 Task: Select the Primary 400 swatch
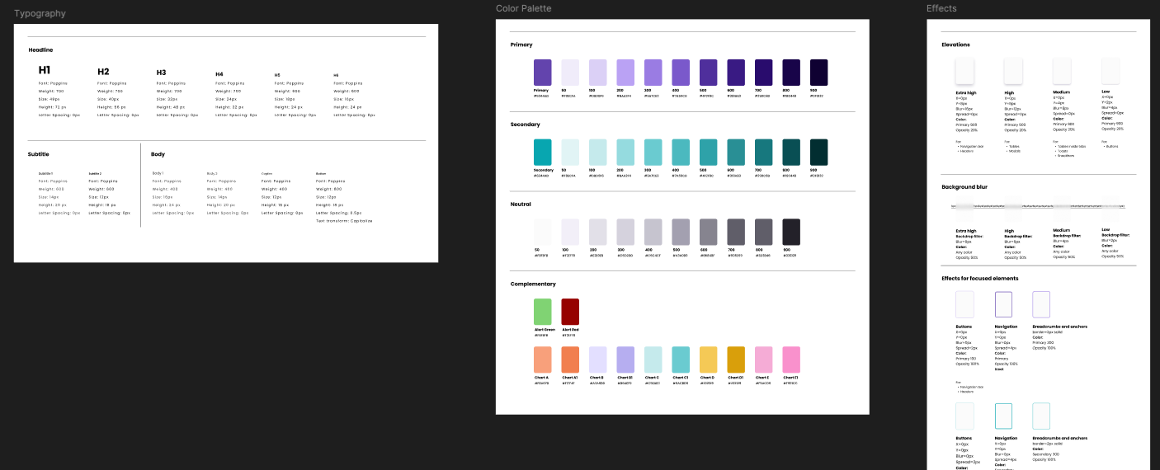click(x=681, y=73)
